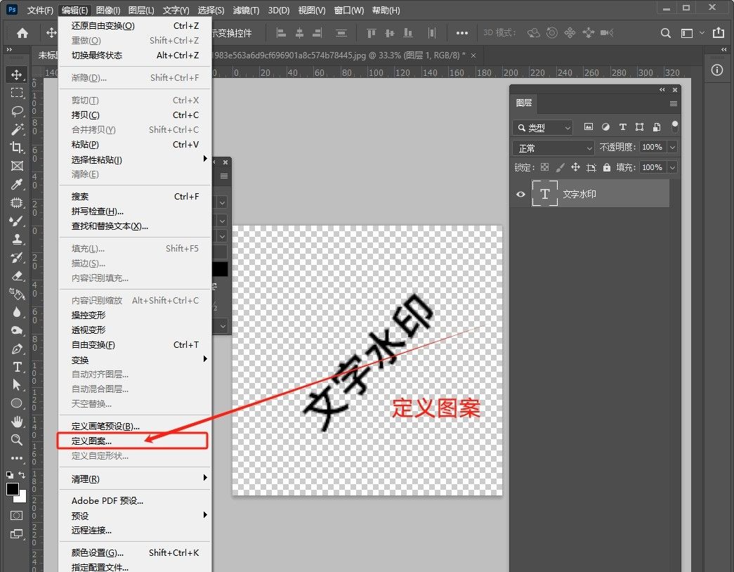Select the Frame tool
Viewport: 734px width, 572px height.
17,166
